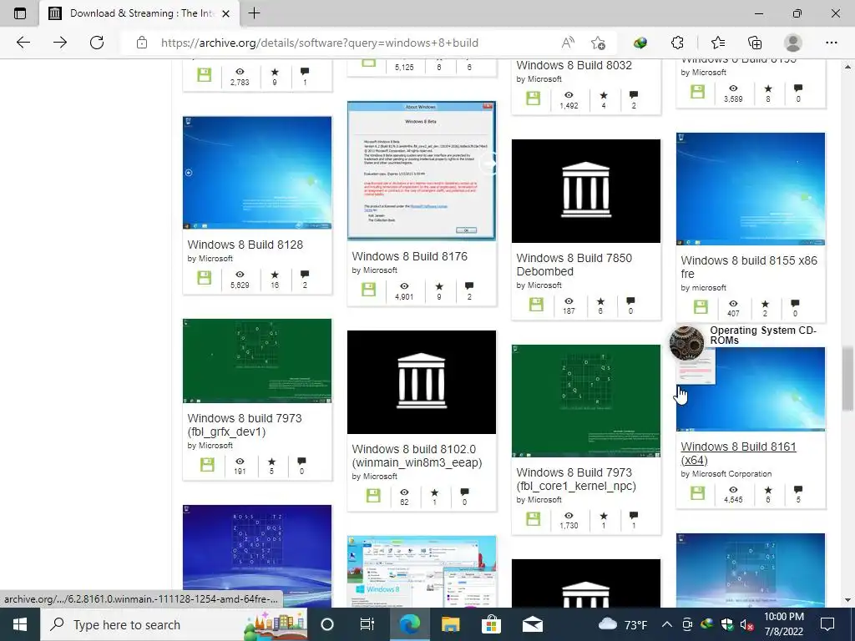The image size is (855, 641).
Task: Click build 8155 x86 fre thumbnail
Action: (751, 189)
